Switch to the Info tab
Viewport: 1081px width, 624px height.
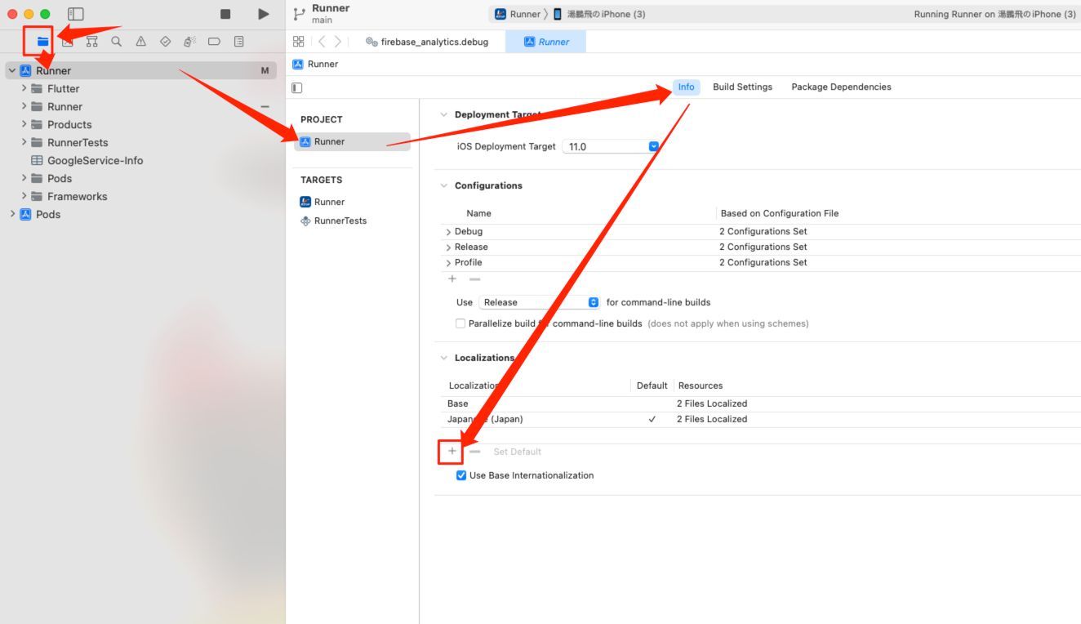tap(686, 87)
